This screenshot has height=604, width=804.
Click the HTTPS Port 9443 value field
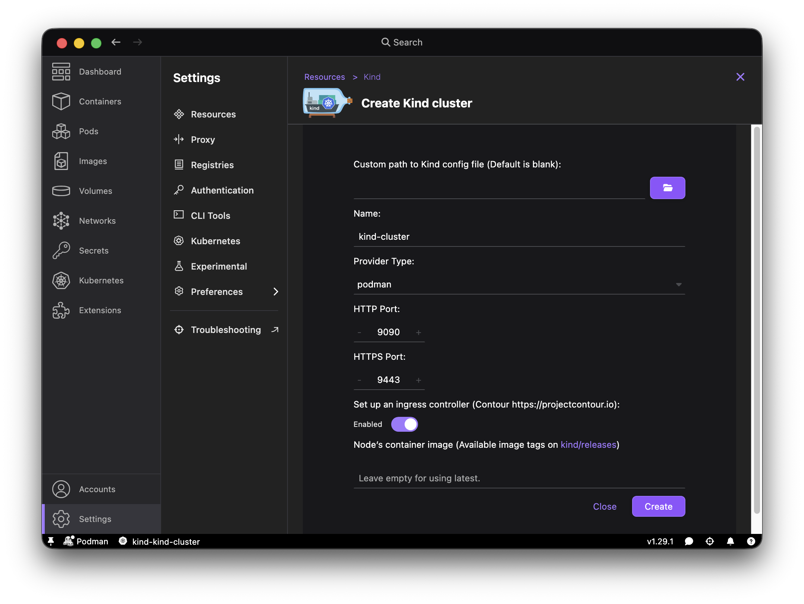tap(389, 380)
